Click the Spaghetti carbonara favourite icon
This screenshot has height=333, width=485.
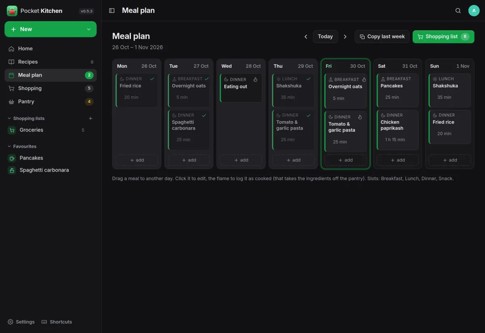(12, 170)
